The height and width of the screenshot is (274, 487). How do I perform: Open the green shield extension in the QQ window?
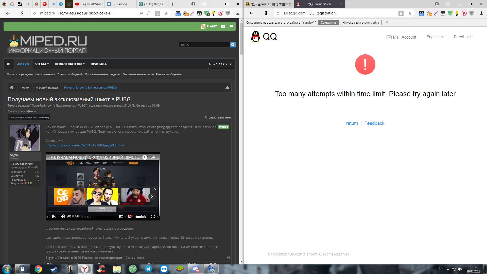pyautogui.click(x=450, y=13)
